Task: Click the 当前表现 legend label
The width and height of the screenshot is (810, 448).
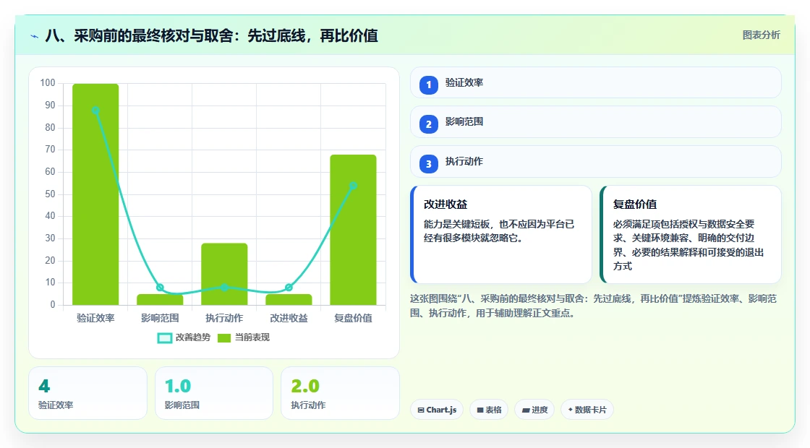Action: (252, 337)
